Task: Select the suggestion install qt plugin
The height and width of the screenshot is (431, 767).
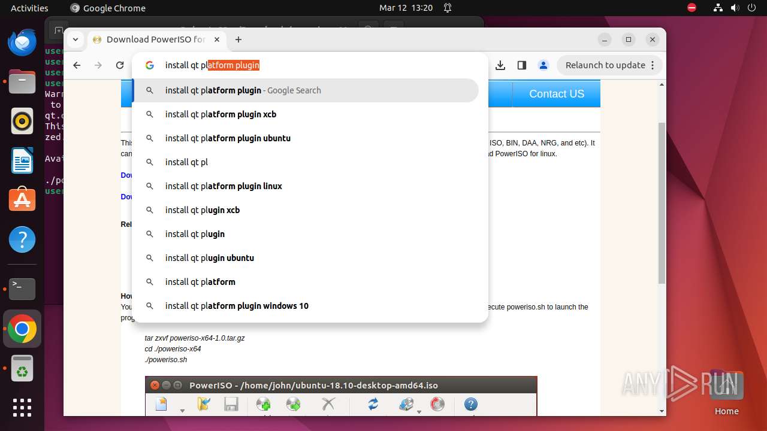Action: pyautogui.click(x=305, y=234)
